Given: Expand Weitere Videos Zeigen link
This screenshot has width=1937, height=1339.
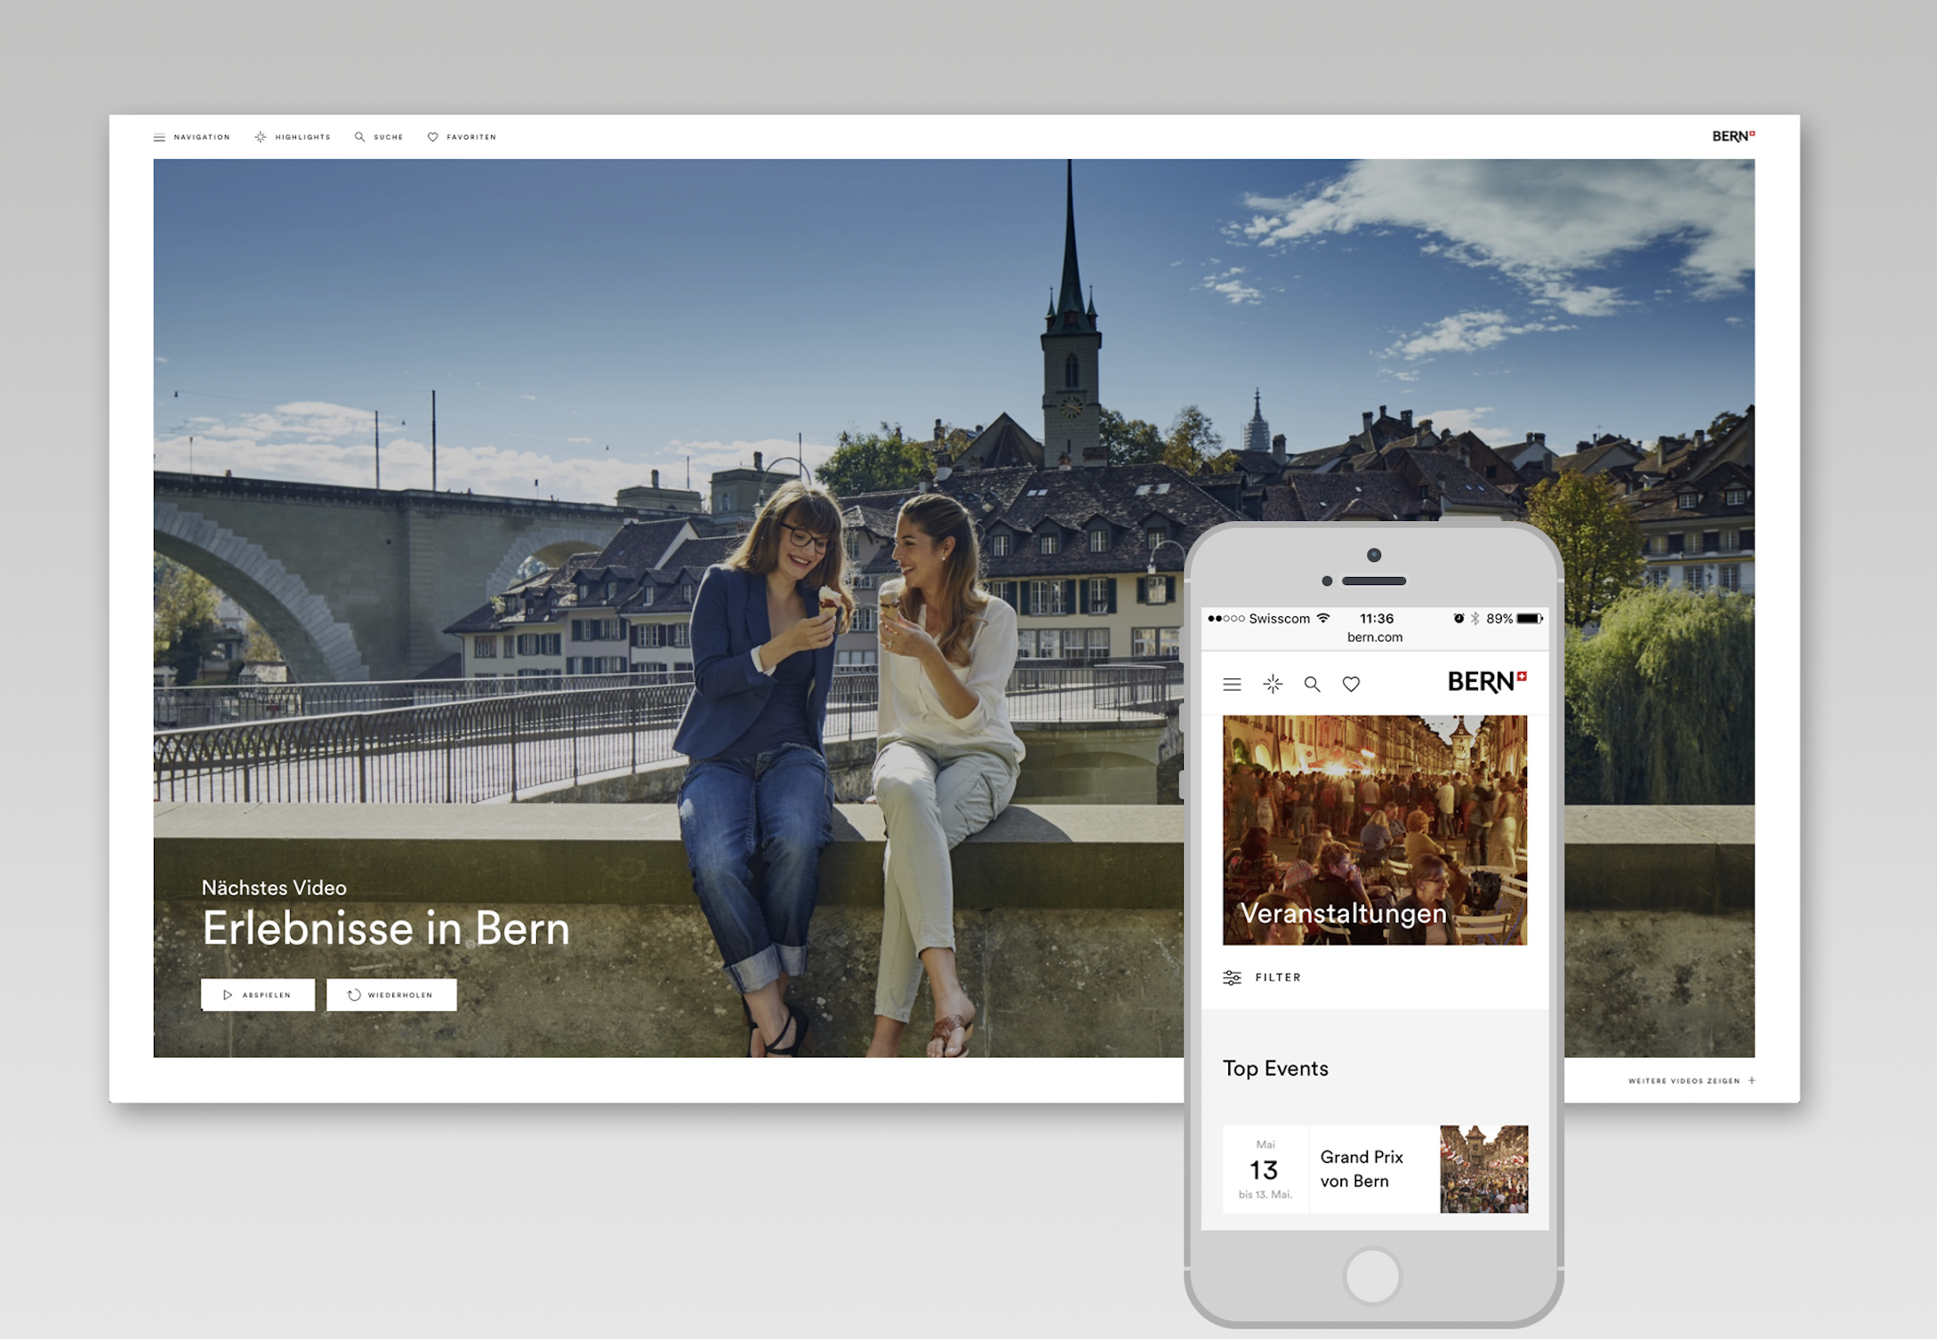Looking at the screenshot, I should (x=1692, y=1081).
